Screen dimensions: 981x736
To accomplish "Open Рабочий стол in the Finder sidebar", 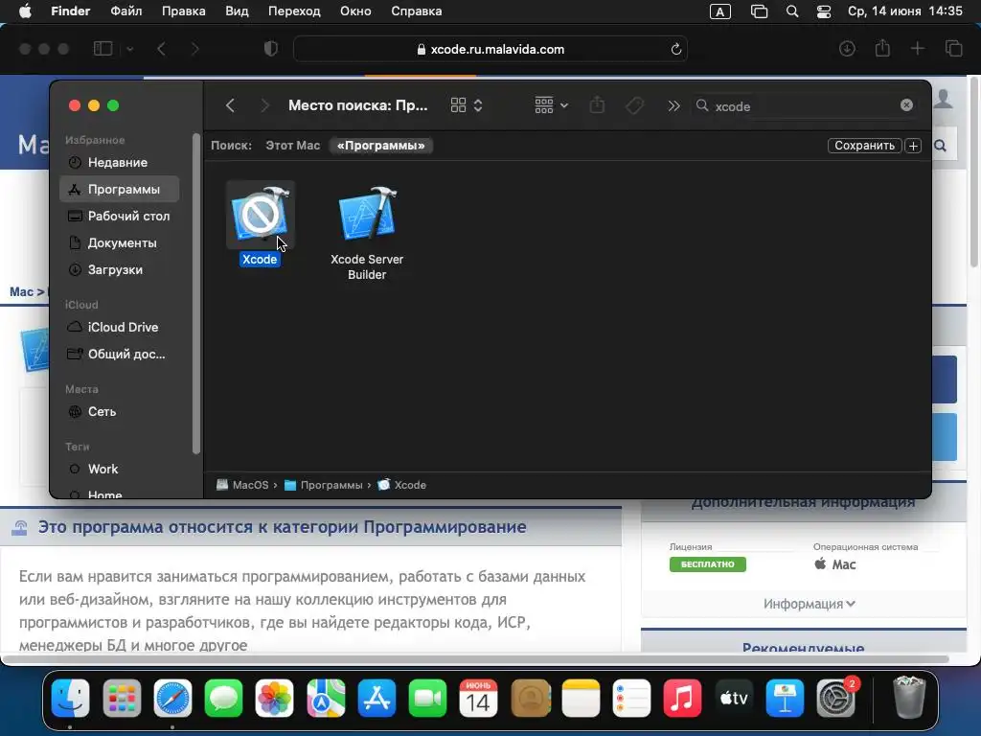I will [x=119, y=216].
